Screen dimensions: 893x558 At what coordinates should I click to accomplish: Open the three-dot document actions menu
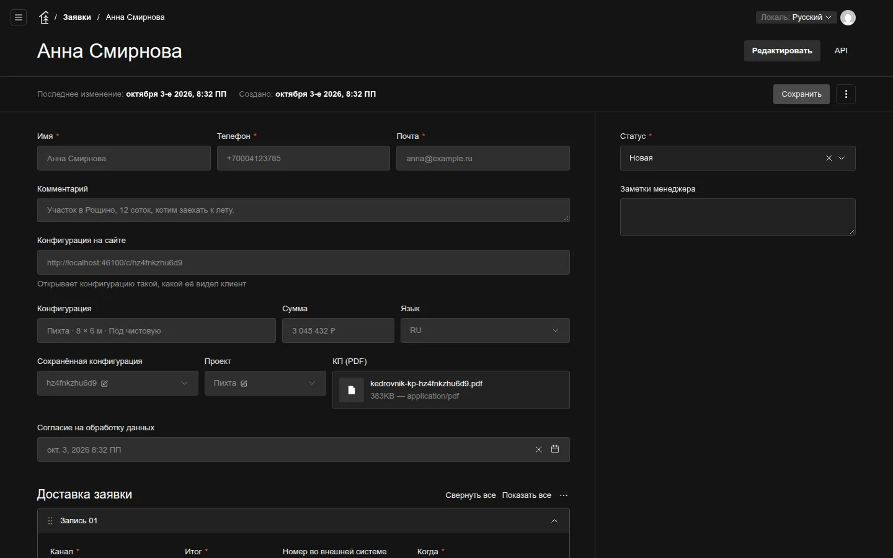tap(846, 94)
